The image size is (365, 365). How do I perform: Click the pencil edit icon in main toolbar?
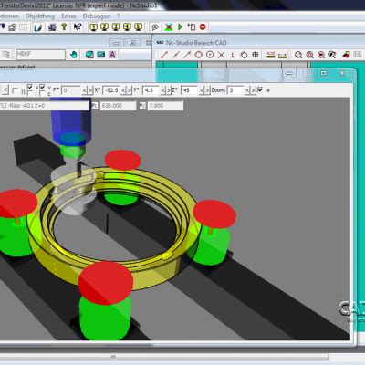click(x=38, y=27)
